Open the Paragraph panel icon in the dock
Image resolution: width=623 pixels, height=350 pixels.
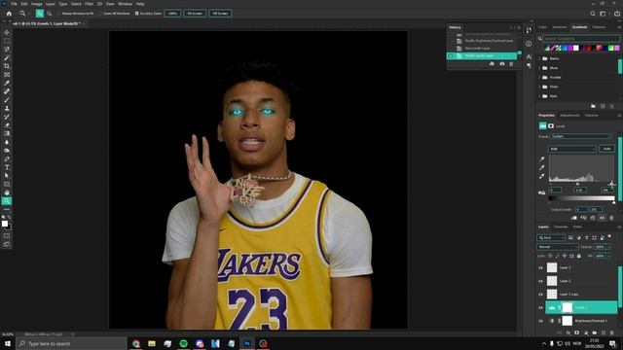pyautogui.click(x=529, y=66)
